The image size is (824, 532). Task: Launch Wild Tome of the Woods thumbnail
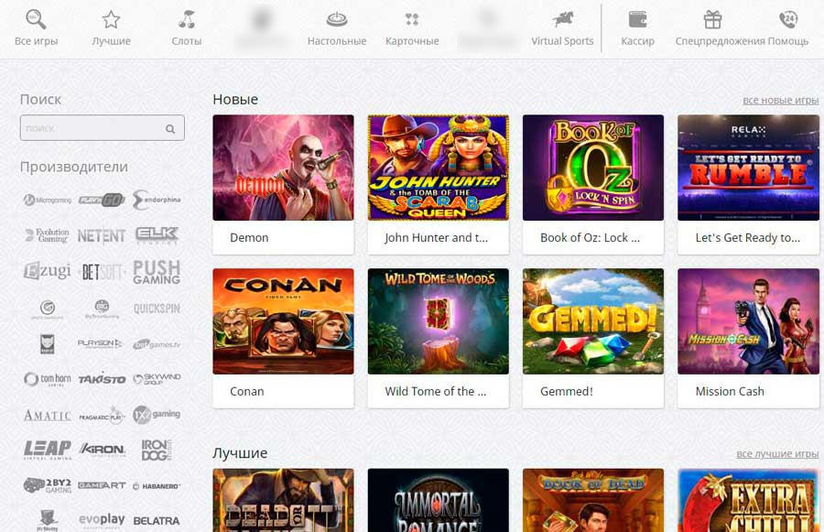click(439, 321)
